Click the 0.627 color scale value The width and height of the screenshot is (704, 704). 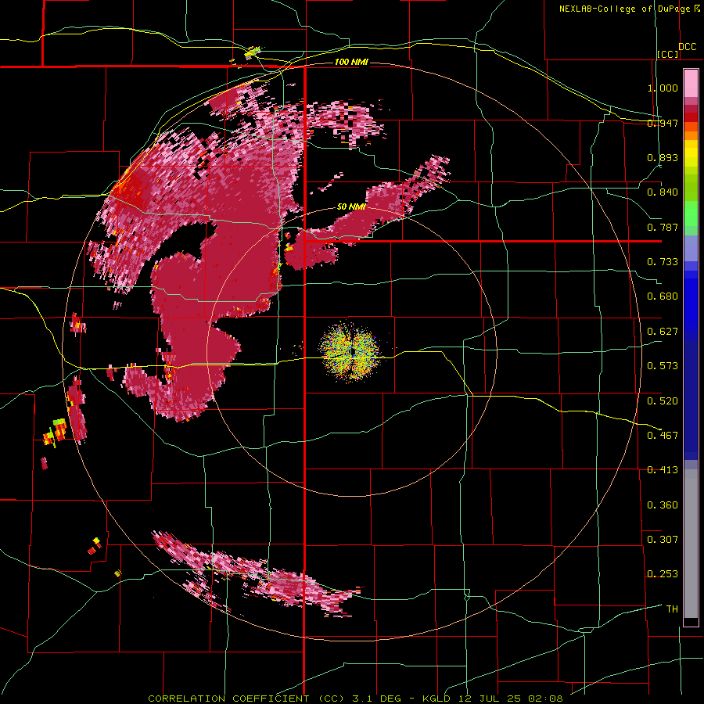pyautogui.click(x=663, y=332)
